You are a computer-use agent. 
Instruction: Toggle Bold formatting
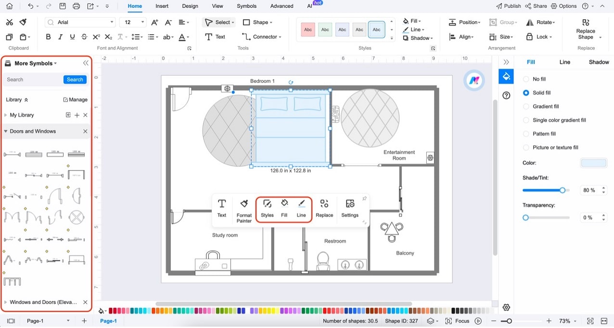[x=48, y=37]
